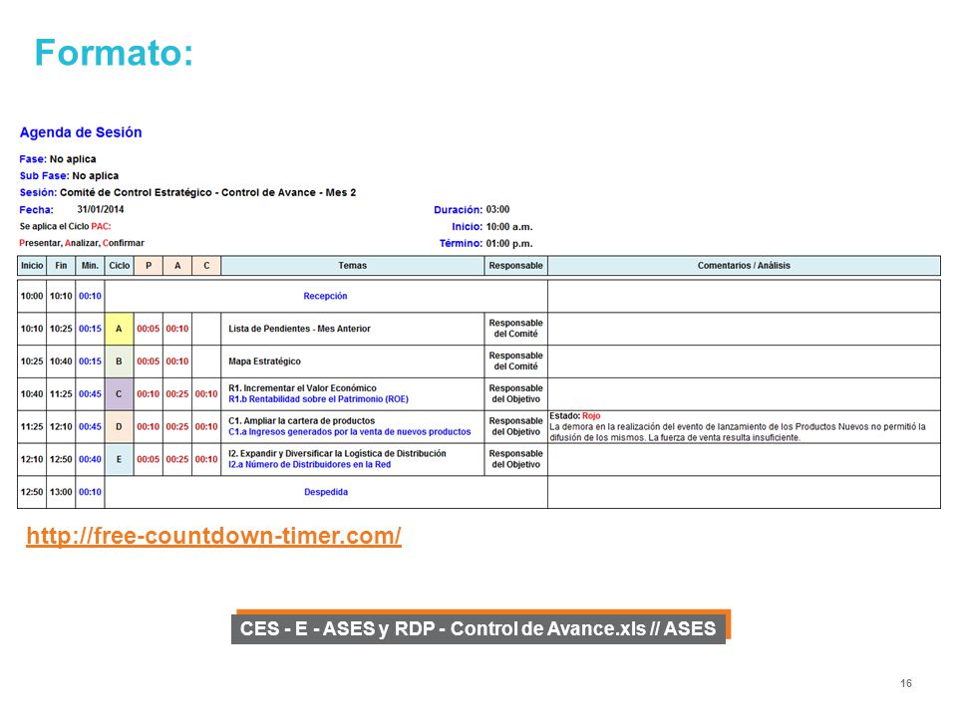Click the orange cycle D cell

click(119, 427)
